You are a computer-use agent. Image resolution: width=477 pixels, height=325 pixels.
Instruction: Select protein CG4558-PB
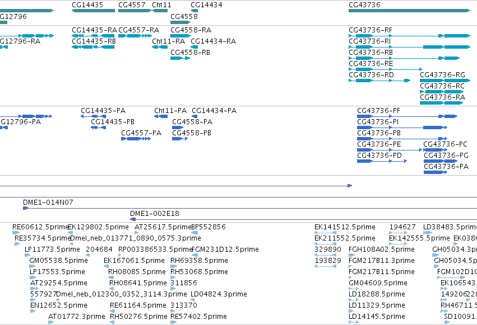pos(192,133)
